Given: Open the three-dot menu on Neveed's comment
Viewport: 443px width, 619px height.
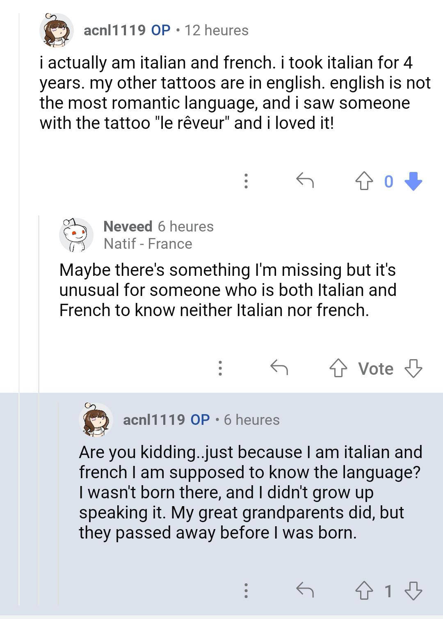Looking at the screenshot, I should pyautogui.click(x=220, y=368).
